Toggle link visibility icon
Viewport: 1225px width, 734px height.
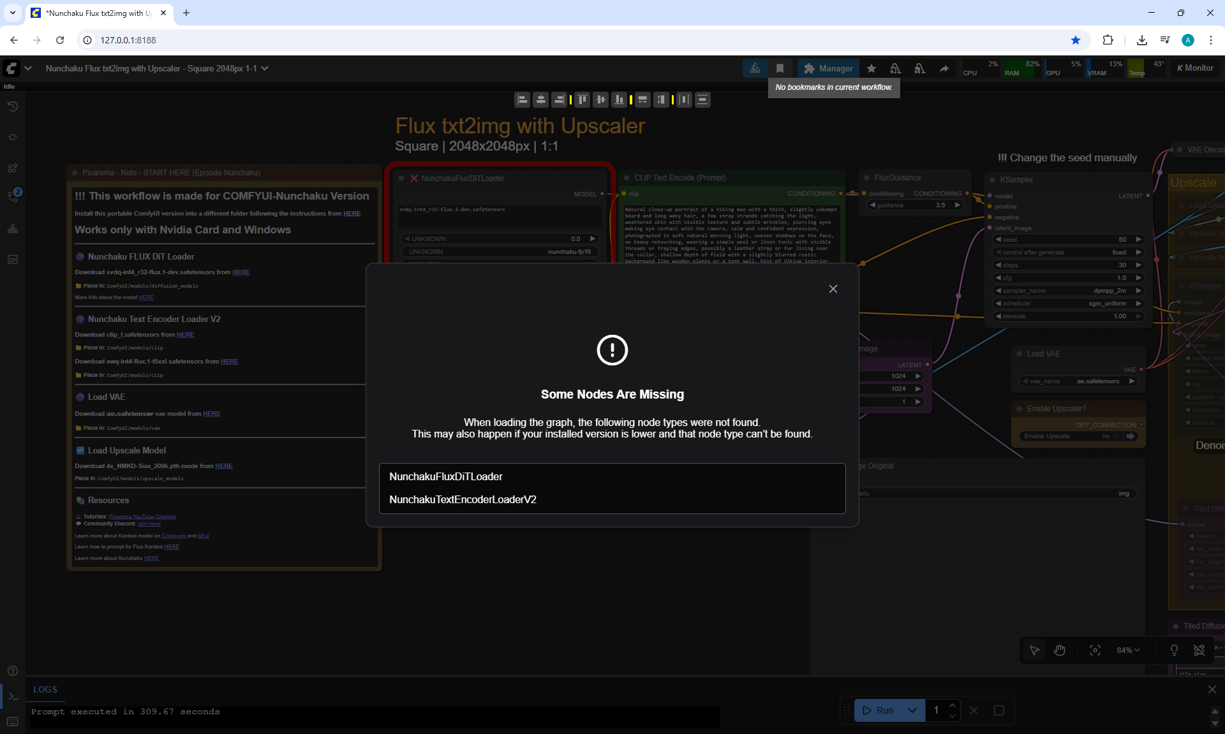click(x=1199, y=650)
